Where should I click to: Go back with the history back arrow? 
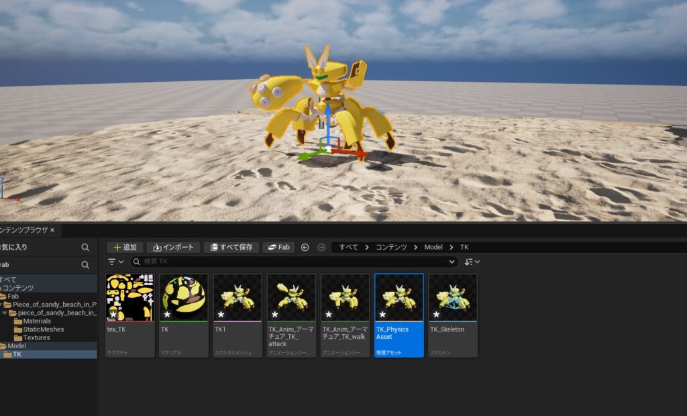305,247
